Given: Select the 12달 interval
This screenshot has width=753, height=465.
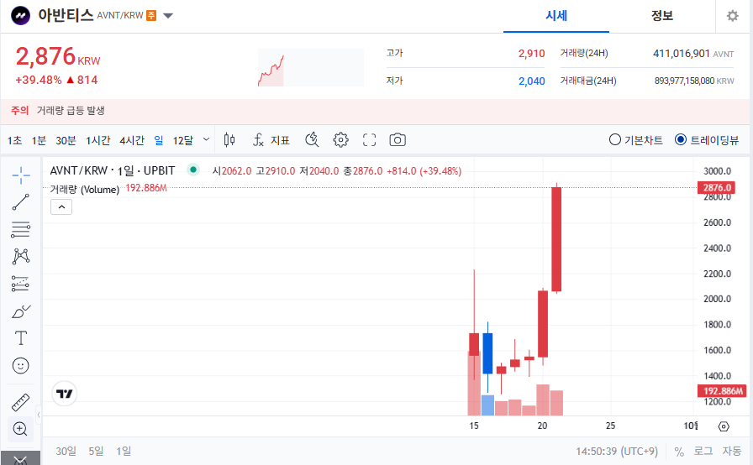Looking at the screenshot, I should [x=183, y=140].
